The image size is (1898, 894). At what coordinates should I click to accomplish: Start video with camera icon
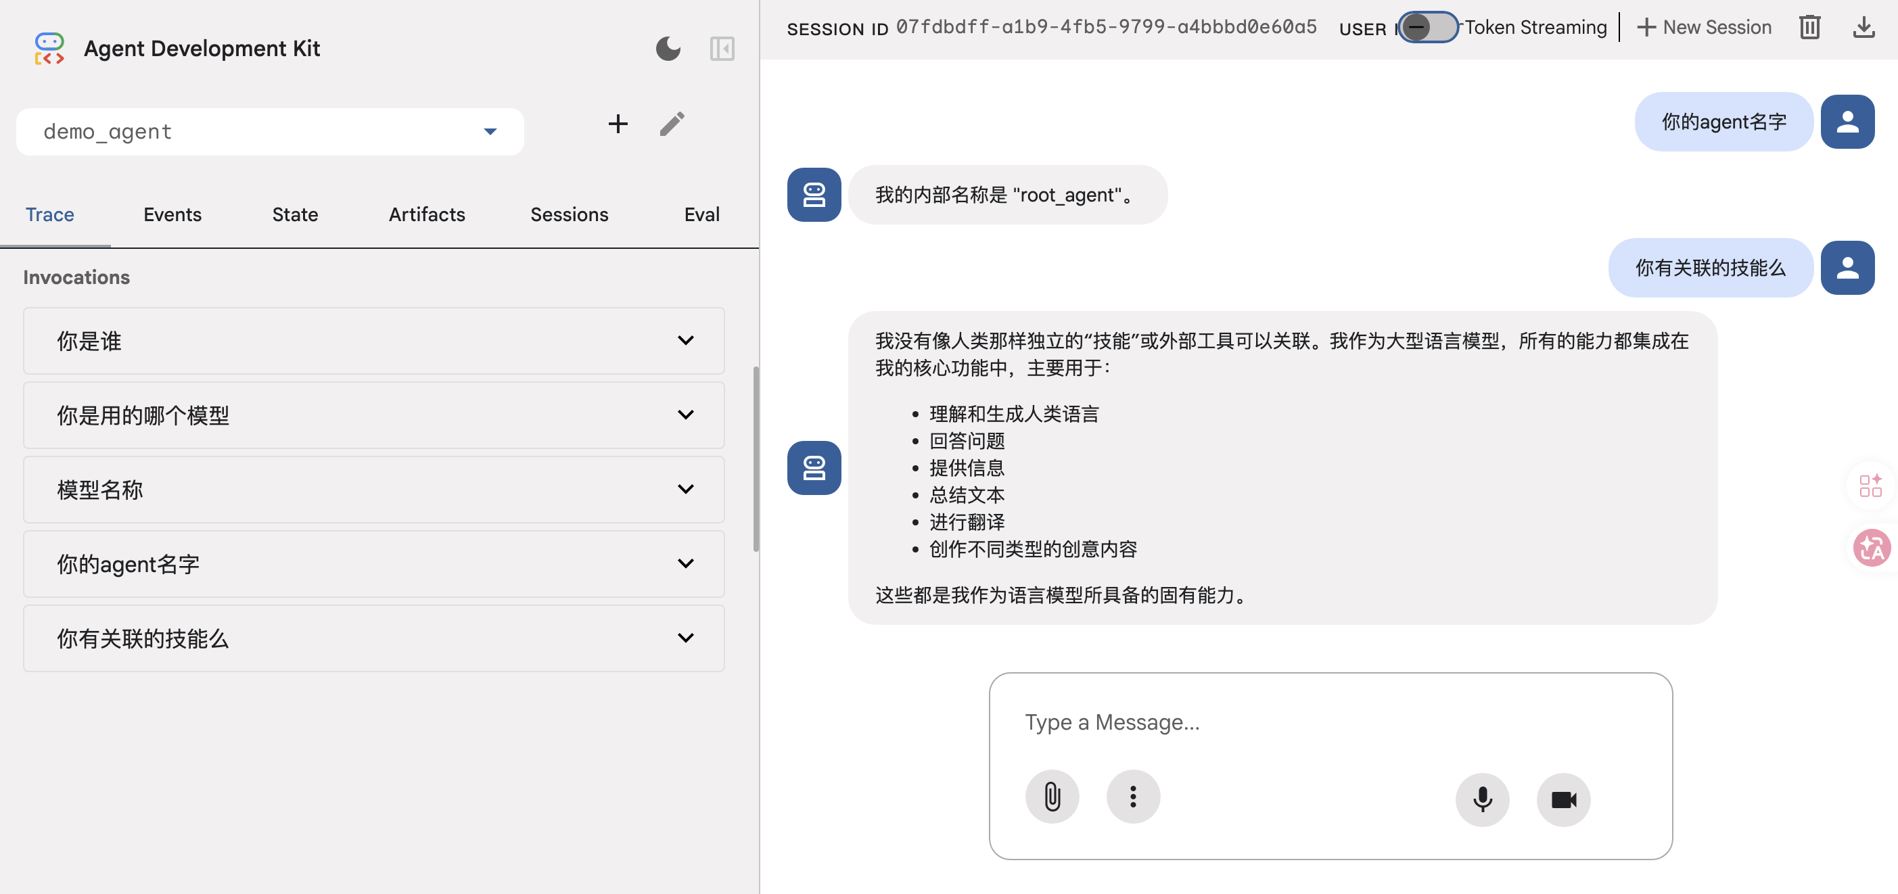1563,800
